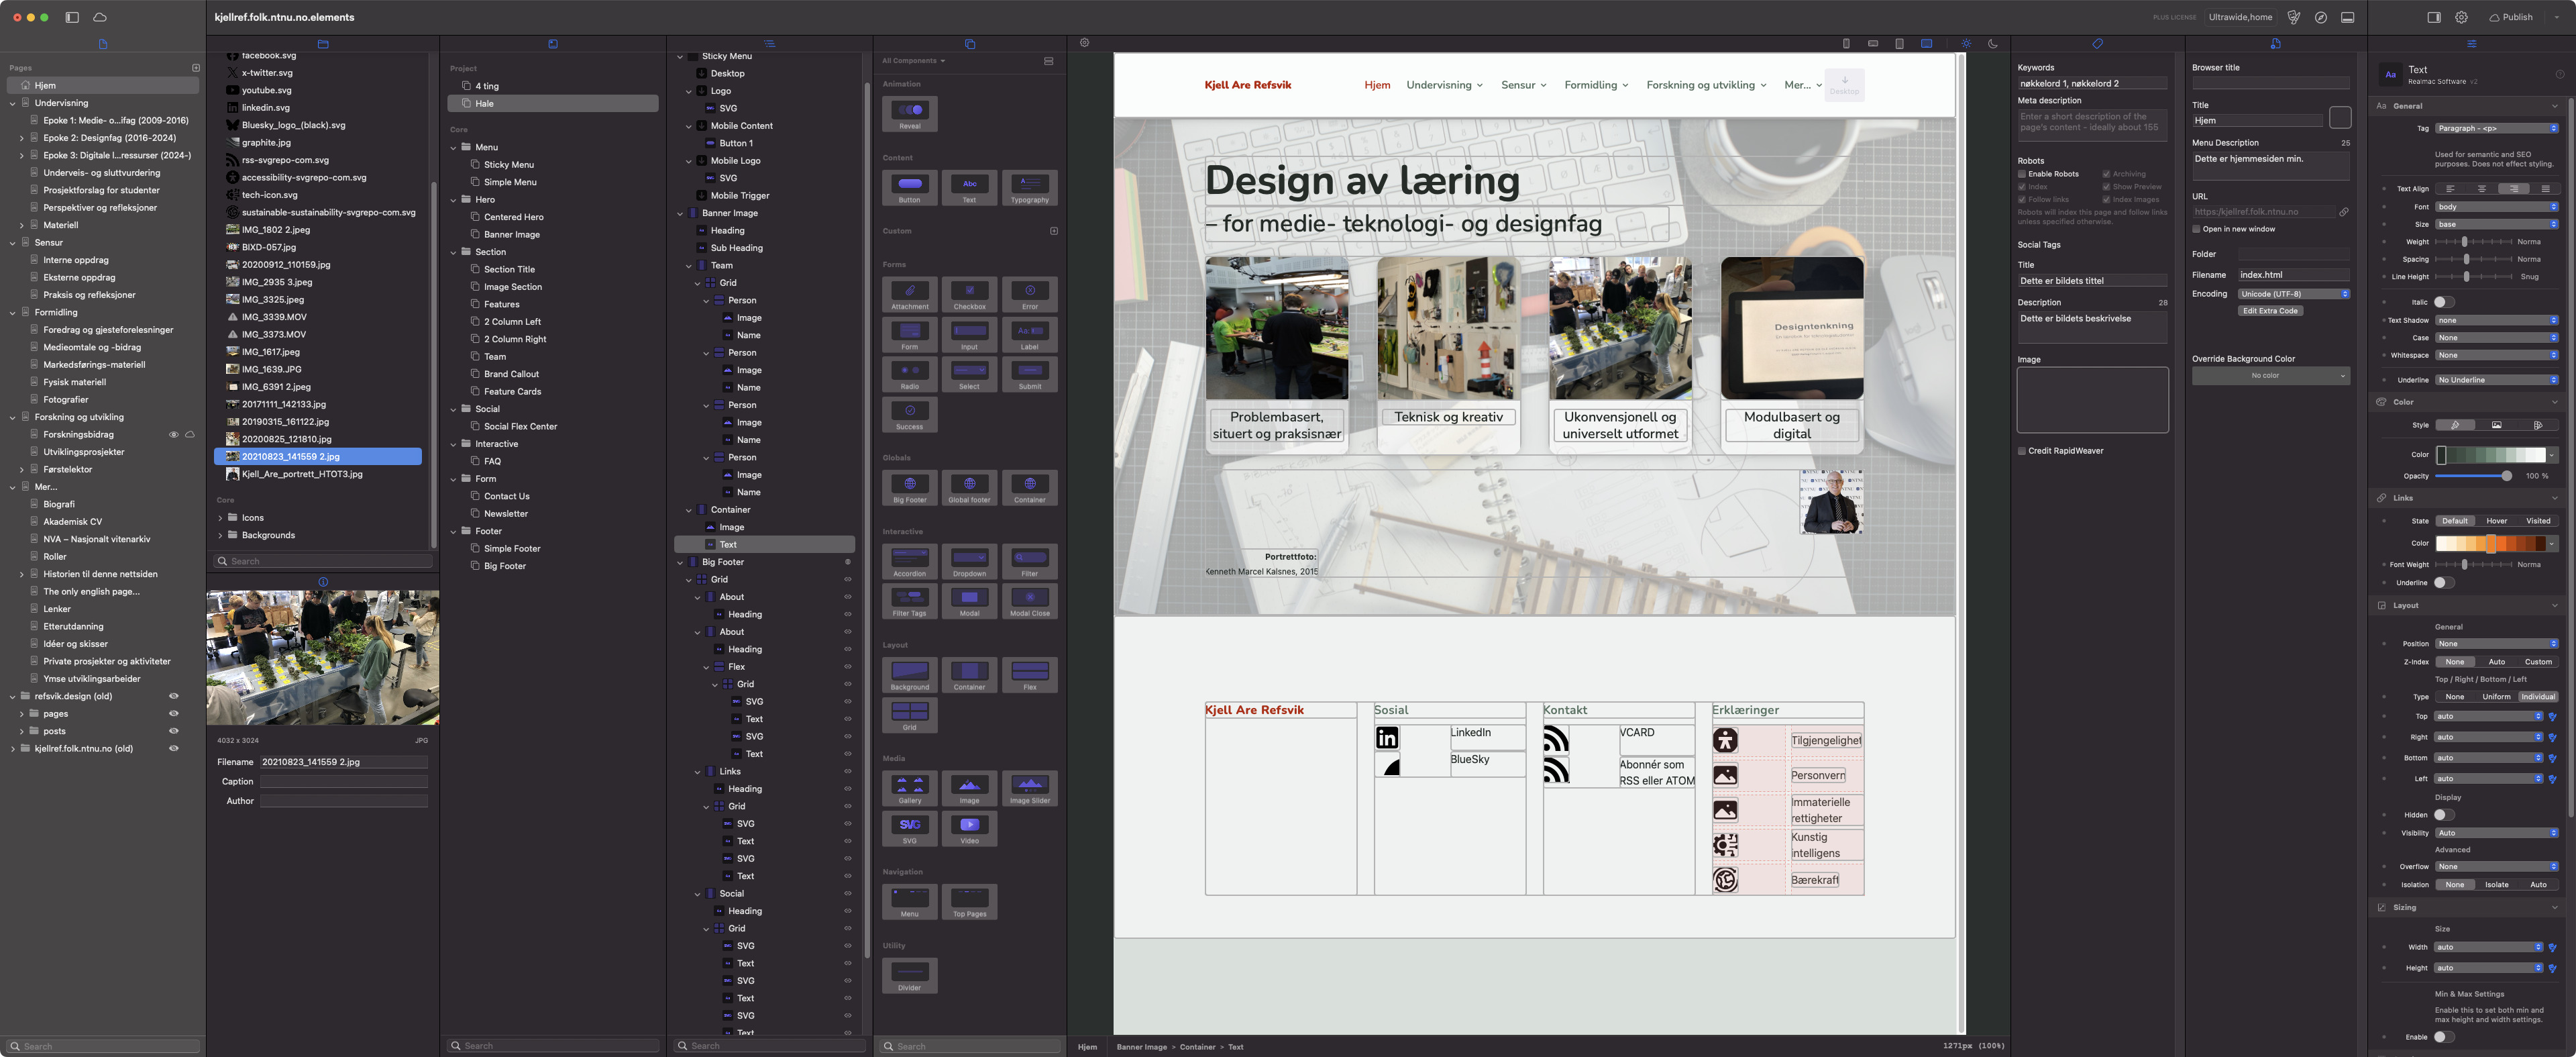Open All Components filter dropdown
Screen dimensions: 2576x1057
913,61
